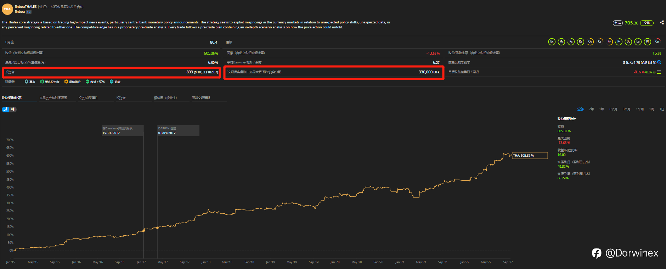Set chart range to 1年
Image resolution: width=666 pixels, height=269 pixels.
pos(602,109)
